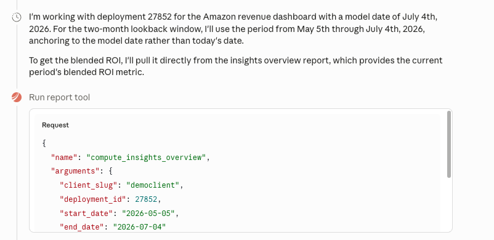Click the red tool icon next to Run report tool
Image resolution: width=494 pixels, height=240 pixels.
pyautogui.click(x=17, y=97)
